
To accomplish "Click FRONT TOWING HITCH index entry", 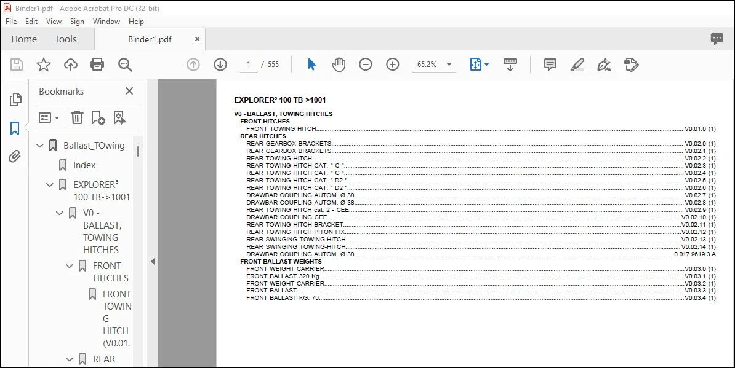I will [x=481, y=128].
